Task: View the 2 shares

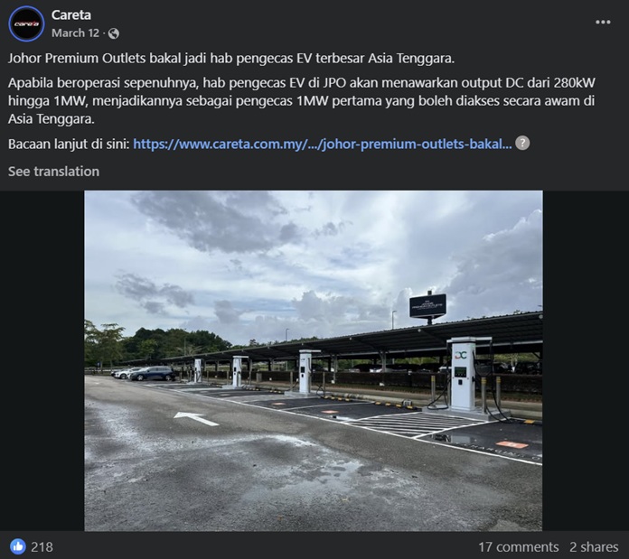Action: tap(594, 547)
